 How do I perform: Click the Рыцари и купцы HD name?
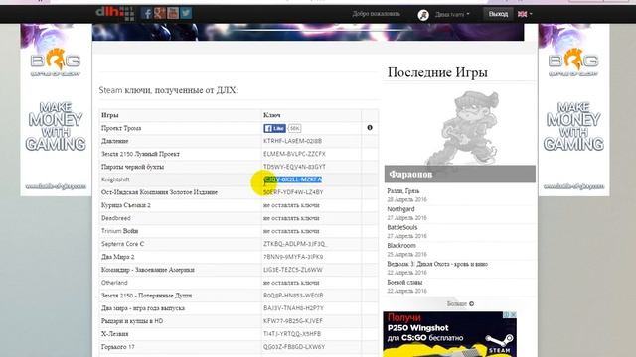point(132,321)
